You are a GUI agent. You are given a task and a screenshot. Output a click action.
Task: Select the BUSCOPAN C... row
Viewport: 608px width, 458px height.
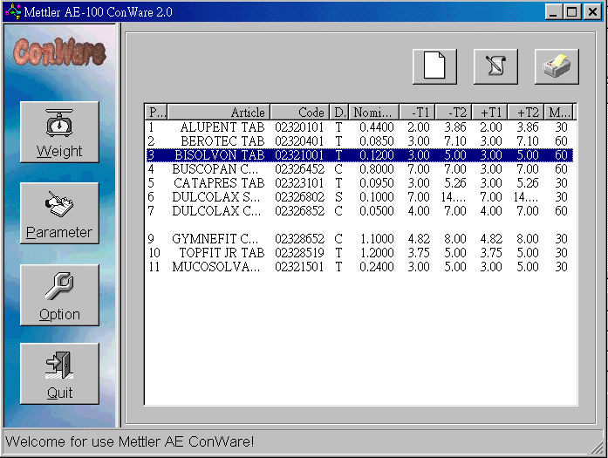point(359,169)
